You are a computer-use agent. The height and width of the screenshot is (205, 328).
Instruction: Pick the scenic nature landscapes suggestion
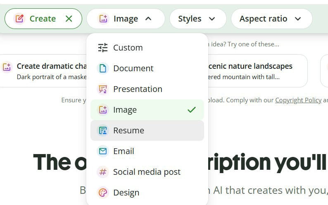pyautogui.click(x=258, y=71)
